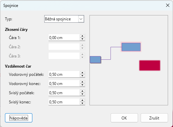Decrease Vodorovný konec value
173x127 pixels.
(x=82, y=85)
